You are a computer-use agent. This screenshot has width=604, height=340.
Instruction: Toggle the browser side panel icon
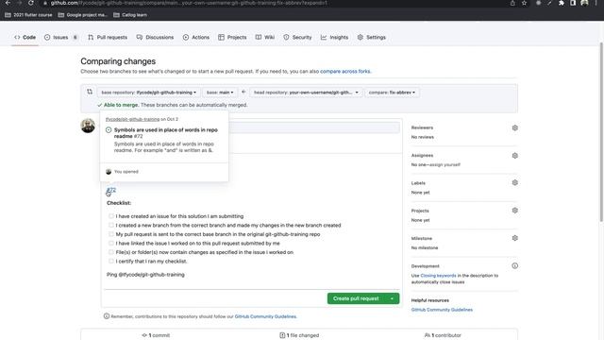[x=573, y=3]
